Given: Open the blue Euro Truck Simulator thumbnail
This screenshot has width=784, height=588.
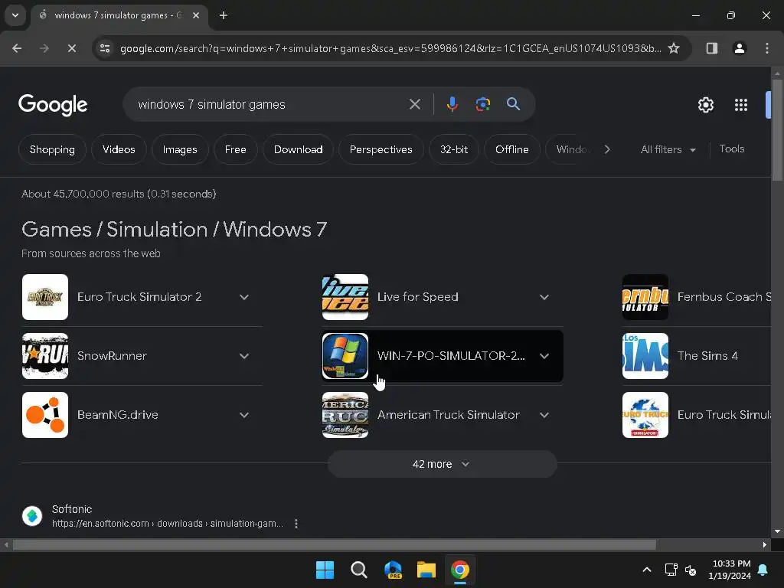Looking at the screenshot, I should (x=645, y=415).
